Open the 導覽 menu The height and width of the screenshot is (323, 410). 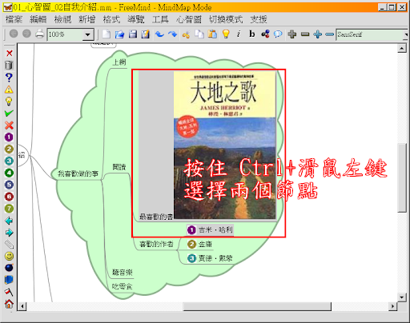[136, 19]
